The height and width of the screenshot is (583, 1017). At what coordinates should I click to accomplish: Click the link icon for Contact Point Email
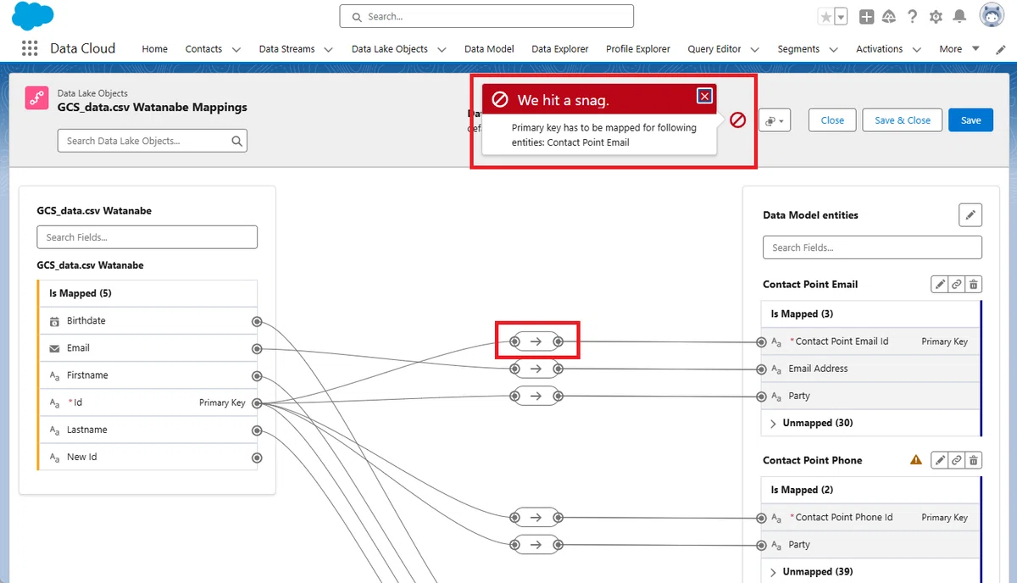[x=957, y=285]
